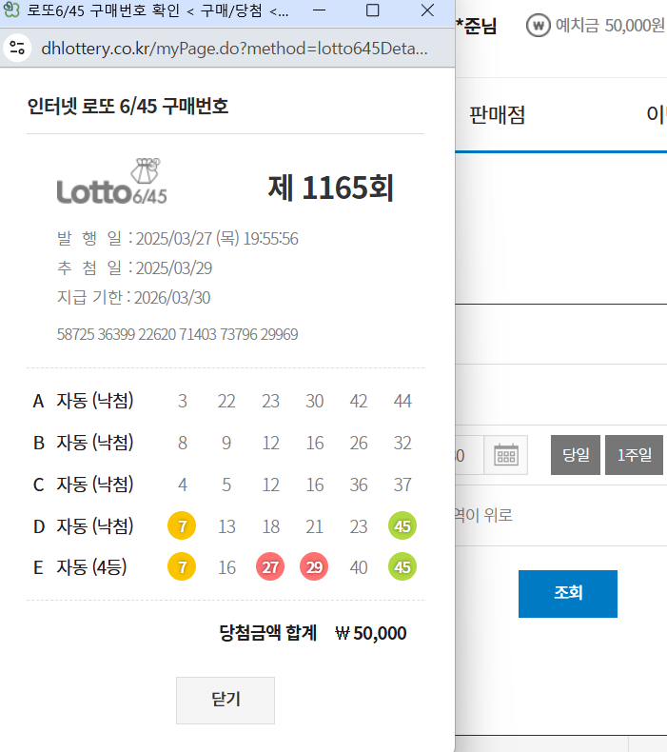Screen dimensions: 667x752
Task: Select red ball 27 in row E
Action: tap(270, 567)
